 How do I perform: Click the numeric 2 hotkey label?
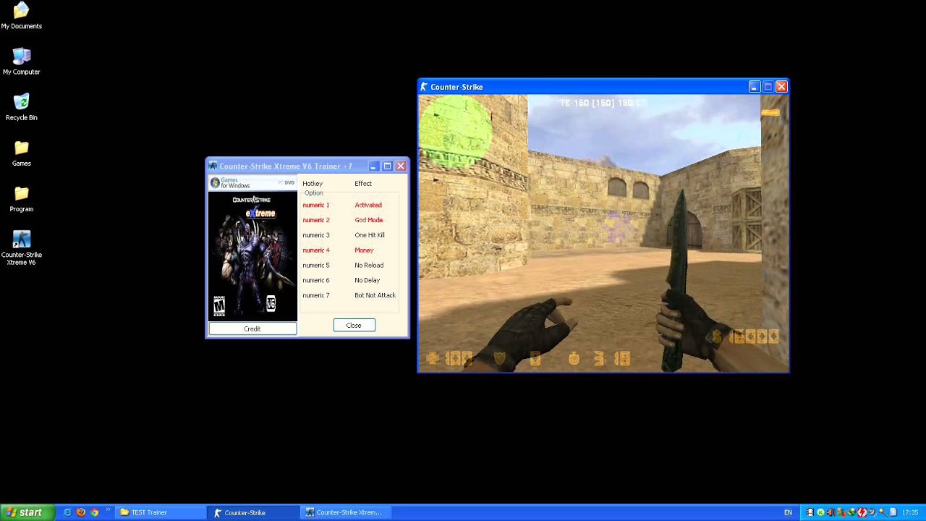pos(316,220)
